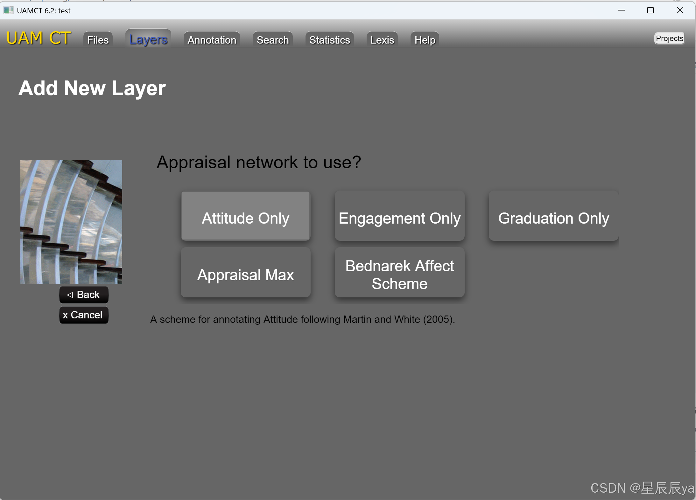696x500 pixels.
Task: Click the lighthouse lens thumbnail image
Action: pos(71,222)
